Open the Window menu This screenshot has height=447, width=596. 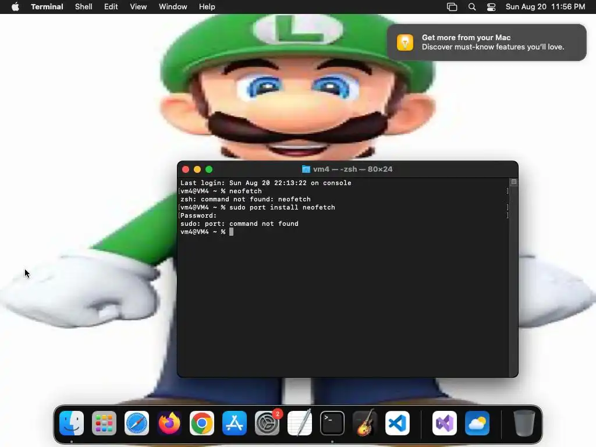(x=173, y=7)
